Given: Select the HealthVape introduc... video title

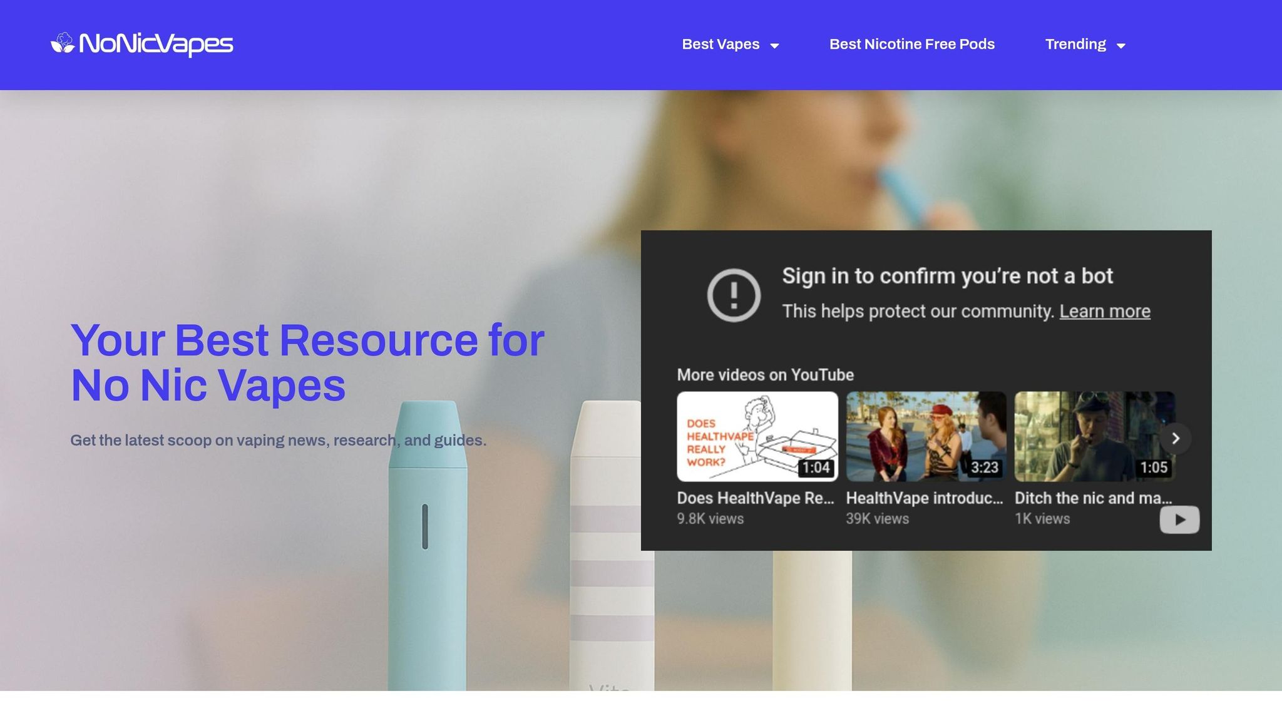Looking at the screenshot, I should pyautogui.click(x=925, y=498).
